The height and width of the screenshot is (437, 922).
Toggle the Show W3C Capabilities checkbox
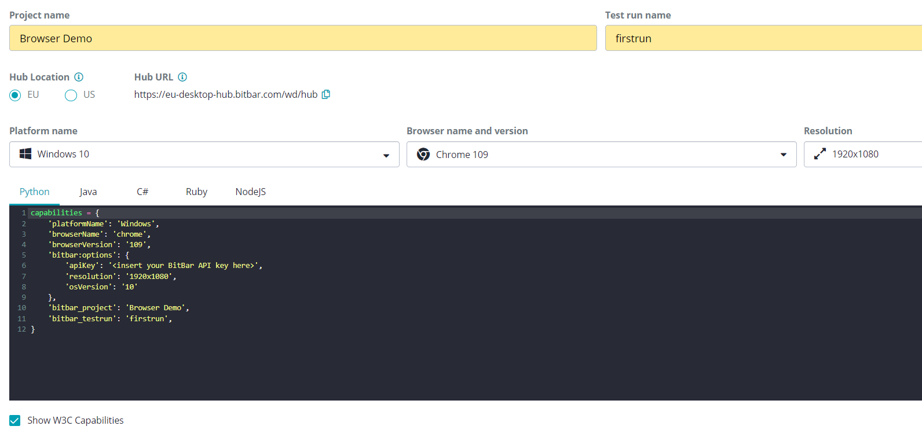click(15, 420)
